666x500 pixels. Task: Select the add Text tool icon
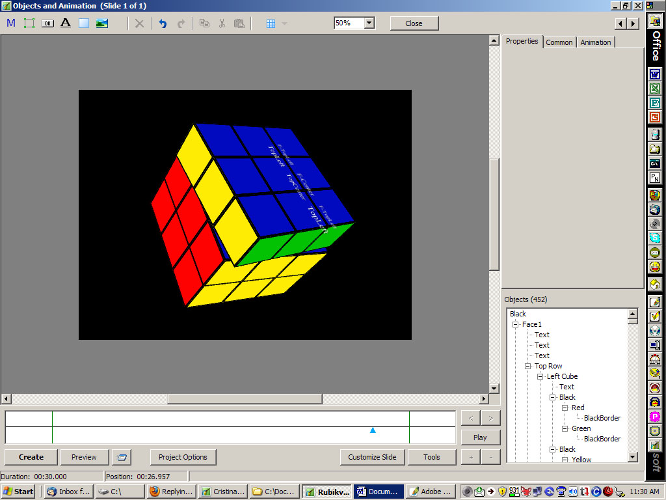pyautogui.click(x=65, y=23)
